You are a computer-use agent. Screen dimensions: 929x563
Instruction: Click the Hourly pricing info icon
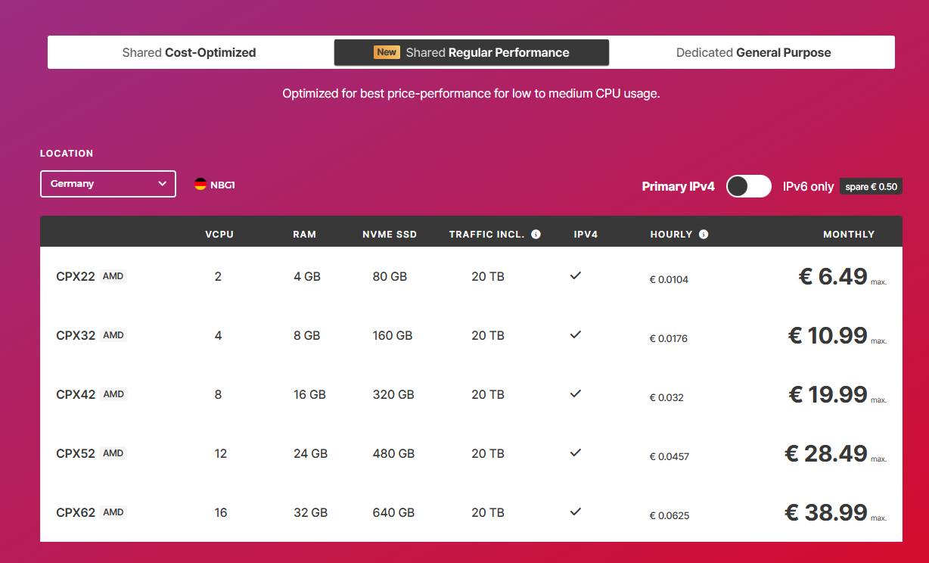click(x=702, y=234)
